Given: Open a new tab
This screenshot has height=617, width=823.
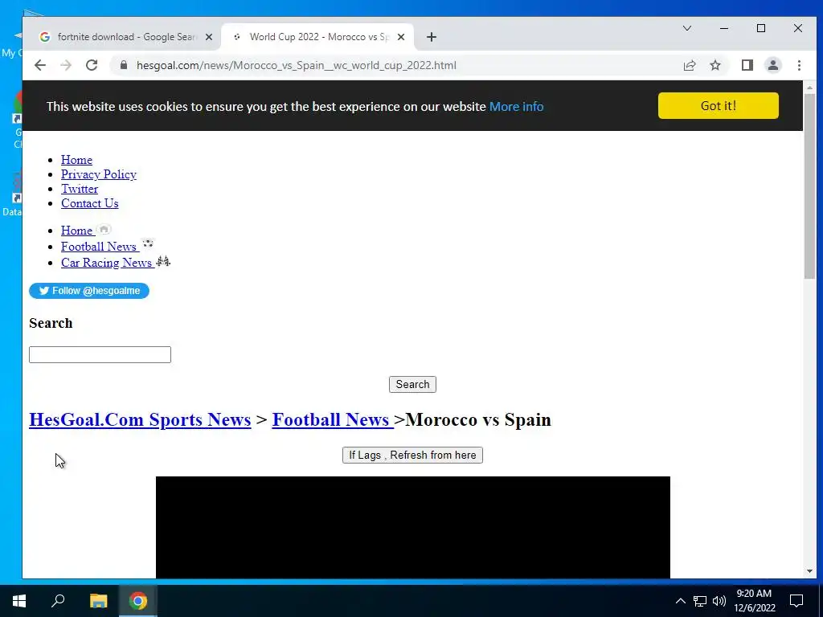Looking at the screenshot, I should [x=432, y=37].
